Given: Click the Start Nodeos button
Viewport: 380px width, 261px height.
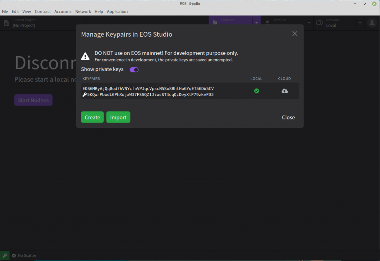Looking at the screenshot, I should pos(33,100).
